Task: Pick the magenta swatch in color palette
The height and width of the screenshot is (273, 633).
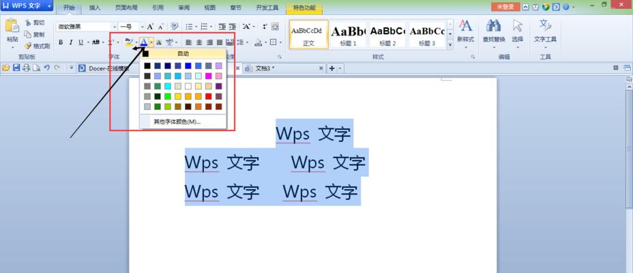Action: tap(208, 76)
